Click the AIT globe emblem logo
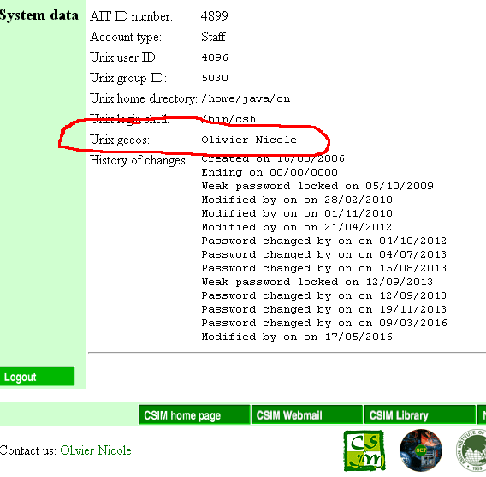The width and height of the screenshot is (486, 477). (x=471, y=450)
